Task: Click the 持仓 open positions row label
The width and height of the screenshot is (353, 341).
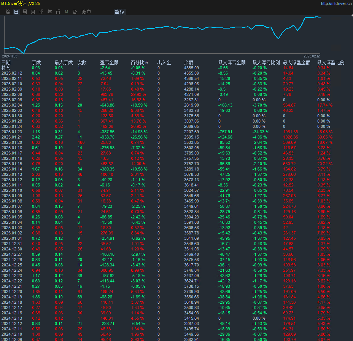Action: click(x=6, y=68)
